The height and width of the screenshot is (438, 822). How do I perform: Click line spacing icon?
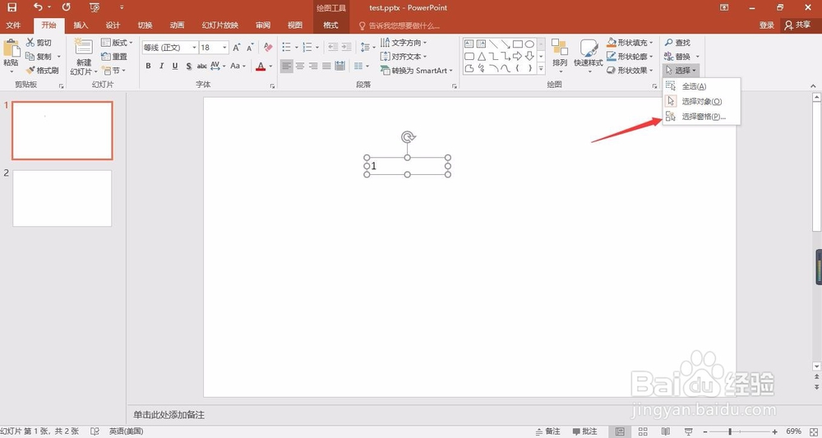click(x=366, y=48)
